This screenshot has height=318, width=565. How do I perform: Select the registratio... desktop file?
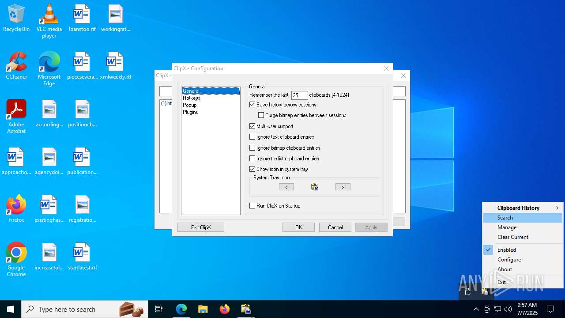(x=82, y=209)
